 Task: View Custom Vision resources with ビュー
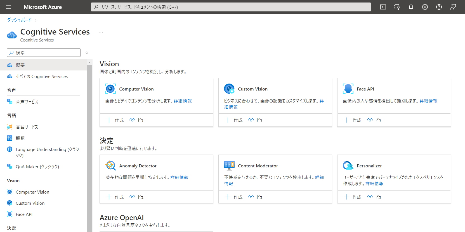(x=257, y=120)
